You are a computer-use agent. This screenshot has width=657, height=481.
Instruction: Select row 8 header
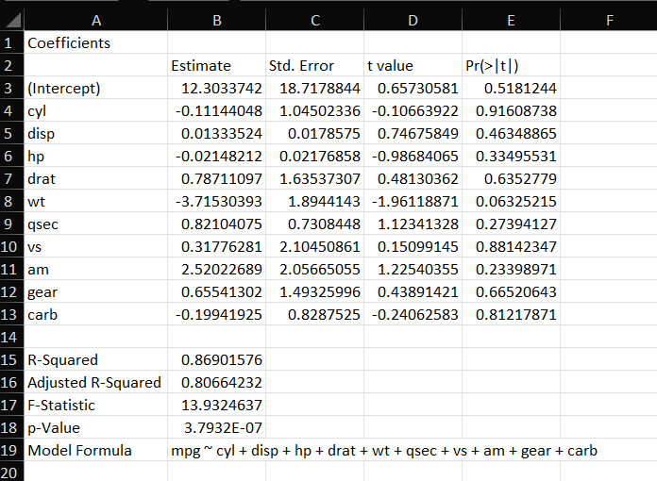10,201
